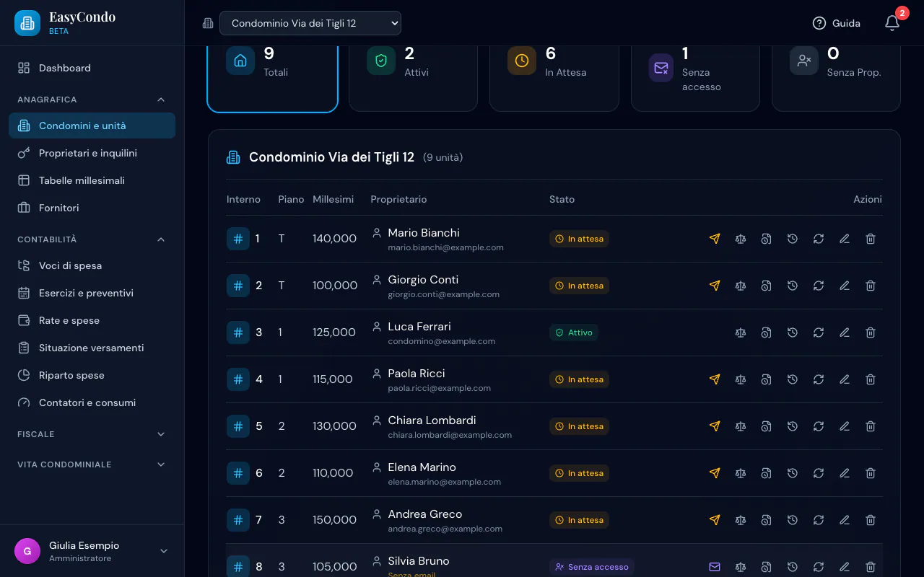
Task: Collapse the Anagrafica section
Action: 92,100
